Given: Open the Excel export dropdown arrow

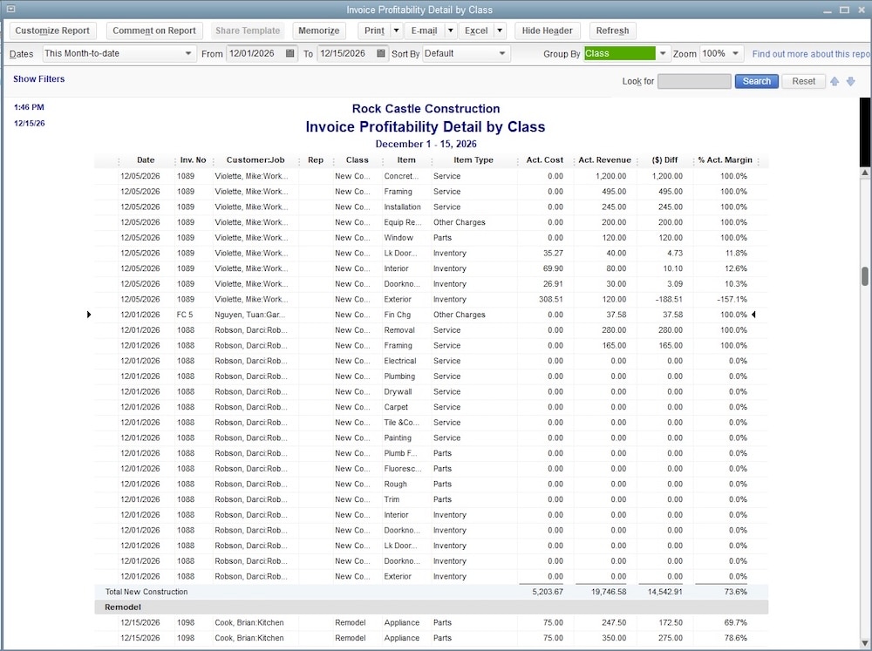Looking at the screenshot, I should point(499,31).
